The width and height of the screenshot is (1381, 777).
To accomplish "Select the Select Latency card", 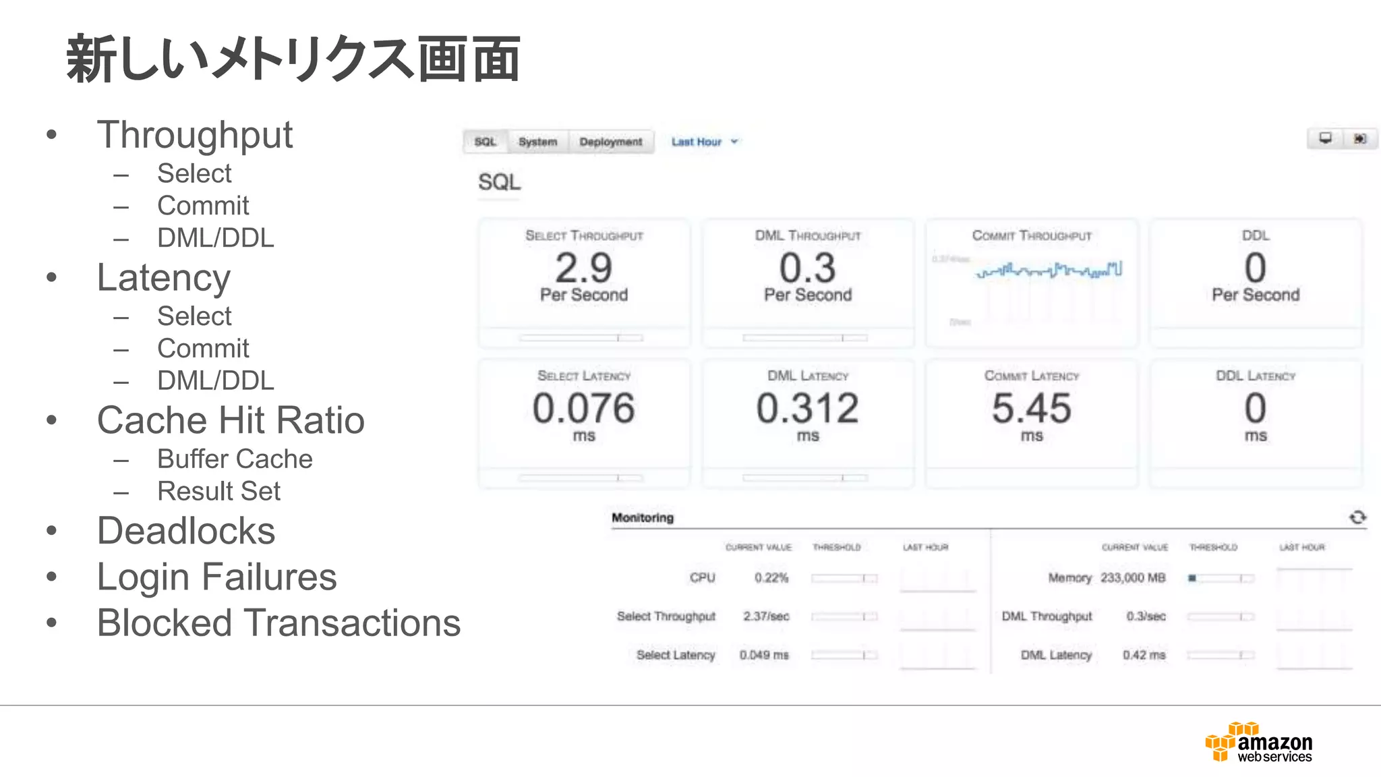I will point(584,423).
